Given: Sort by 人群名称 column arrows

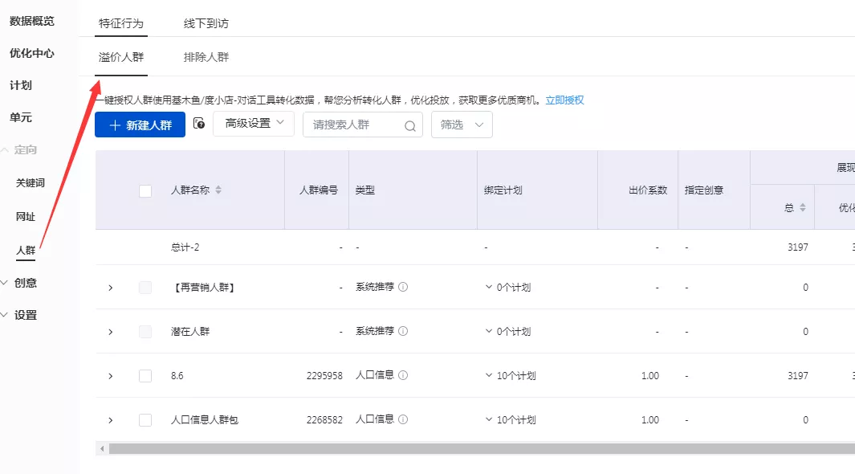Looking at the screenshot, I should tap(218, 190).
